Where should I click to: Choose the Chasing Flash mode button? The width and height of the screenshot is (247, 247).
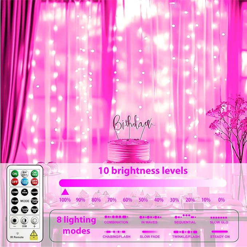pos(35,201)
